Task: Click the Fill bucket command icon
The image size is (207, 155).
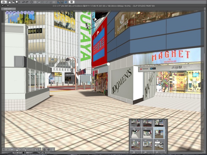Action: [39, 2]
